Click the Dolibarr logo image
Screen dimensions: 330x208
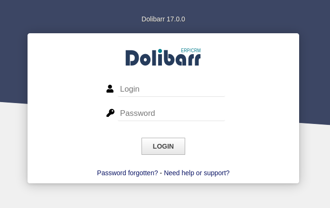163,57
